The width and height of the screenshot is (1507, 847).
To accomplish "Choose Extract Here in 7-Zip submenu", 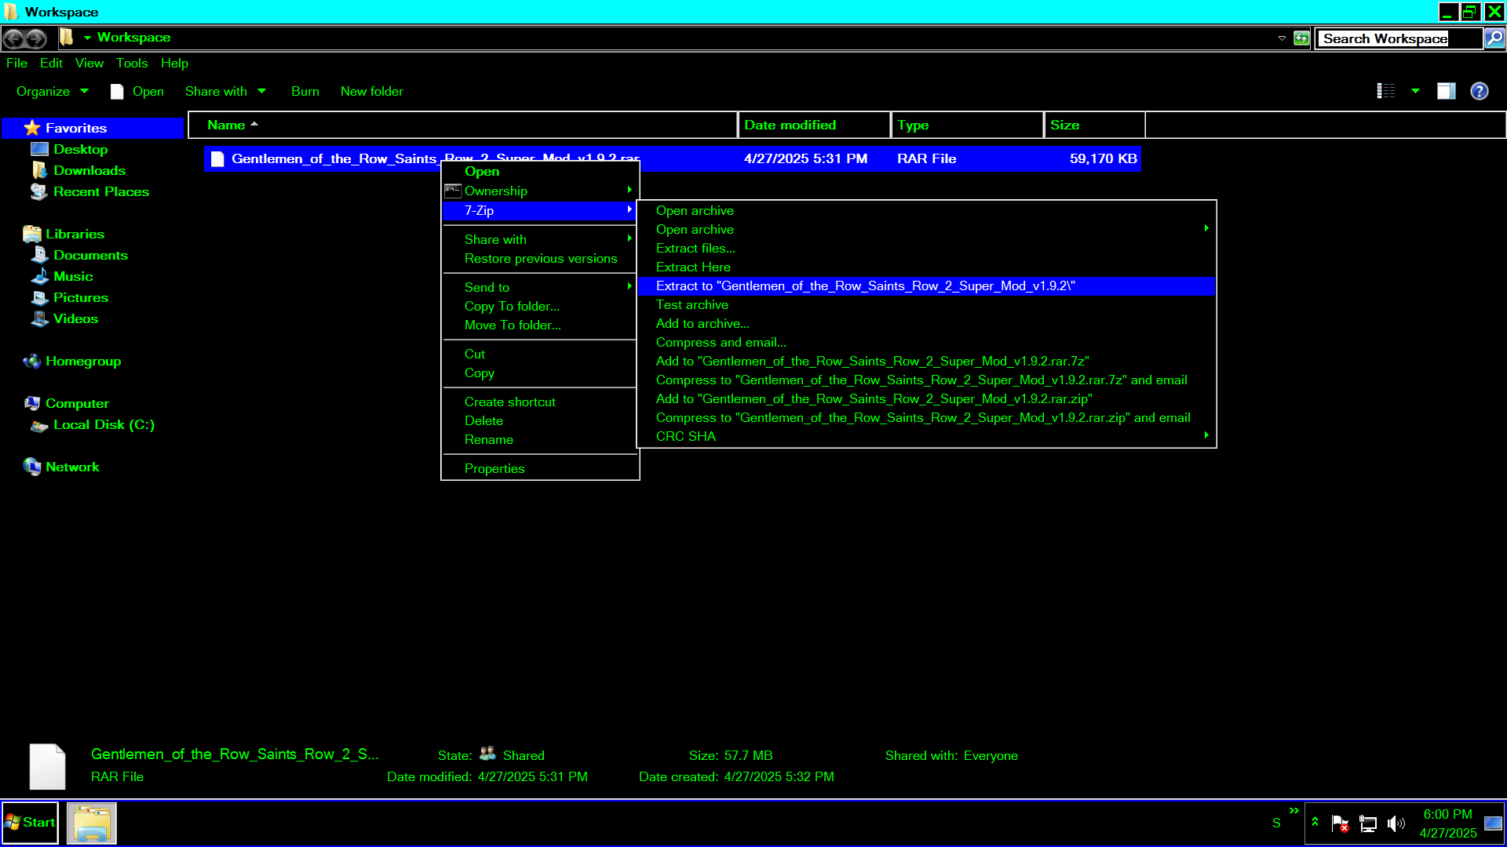I will (926, 267).
